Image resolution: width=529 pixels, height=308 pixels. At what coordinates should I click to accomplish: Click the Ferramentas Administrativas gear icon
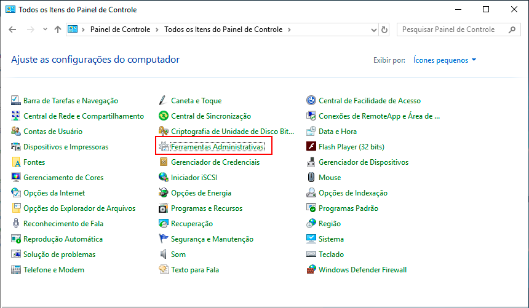[x=163, y=147]
